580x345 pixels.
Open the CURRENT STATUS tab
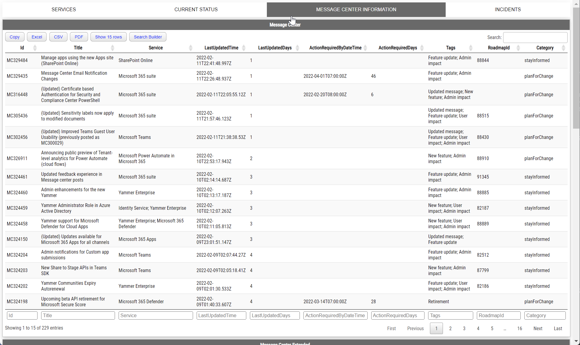pos(196,9)
